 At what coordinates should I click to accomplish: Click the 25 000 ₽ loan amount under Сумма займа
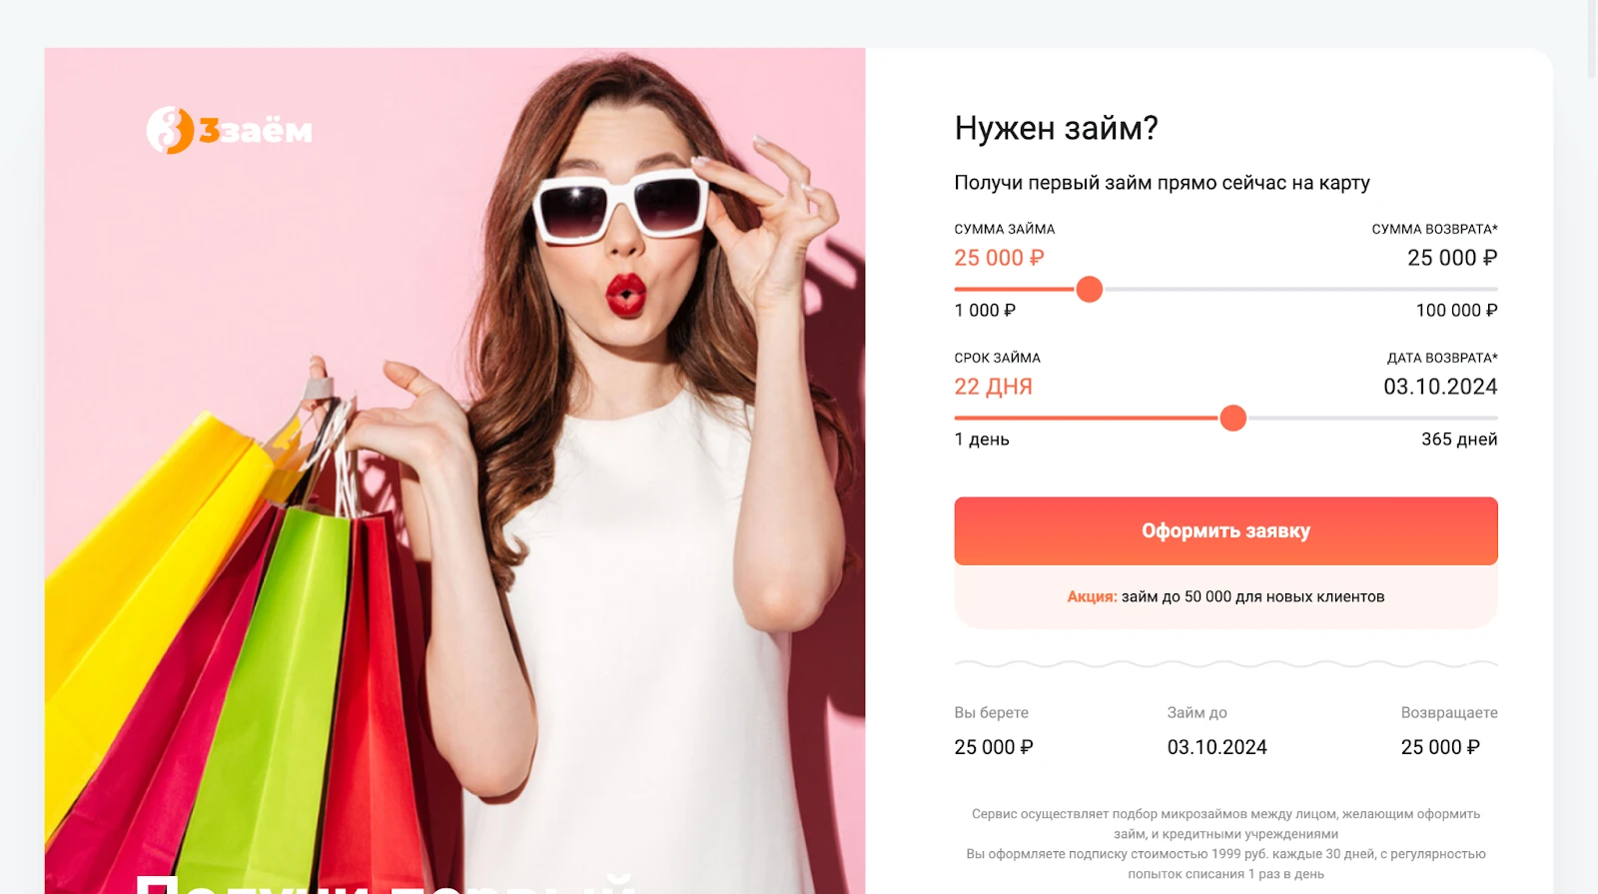click(999, 258)
